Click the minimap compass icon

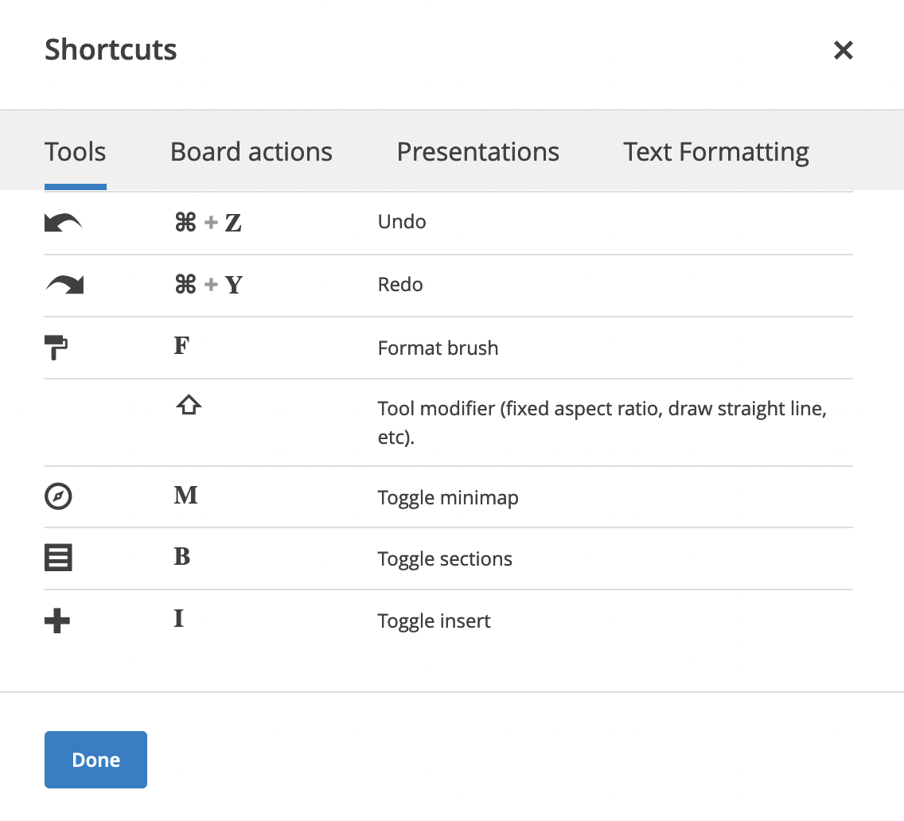pyautogui.click(x=58, y=496)
